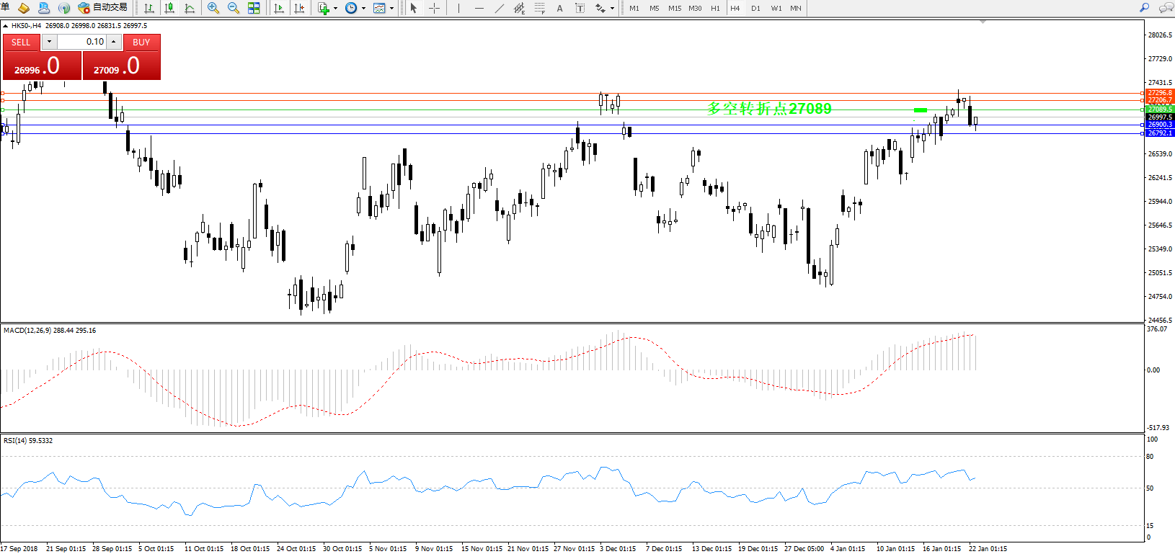Click the 0.10 lot volume field
The image size is (1175, 554).
tap(81, 42)
